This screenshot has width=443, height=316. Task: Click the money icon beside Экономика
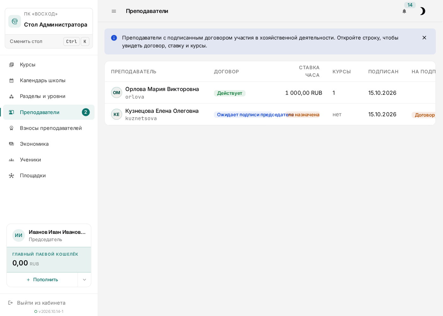point(11,144)
